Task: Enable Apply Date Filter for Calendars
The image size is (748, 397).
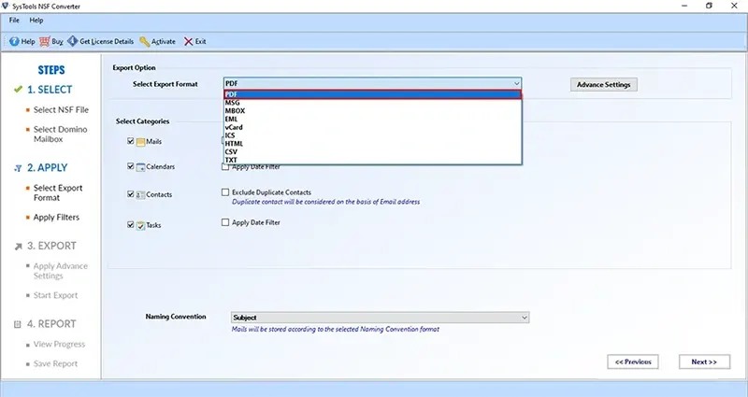Action: coord(225,167)
